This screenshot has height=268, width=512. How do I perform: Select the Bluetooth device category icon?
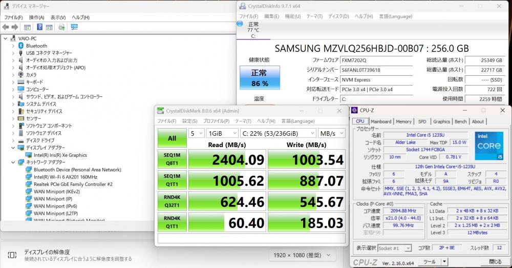point(21,46)
